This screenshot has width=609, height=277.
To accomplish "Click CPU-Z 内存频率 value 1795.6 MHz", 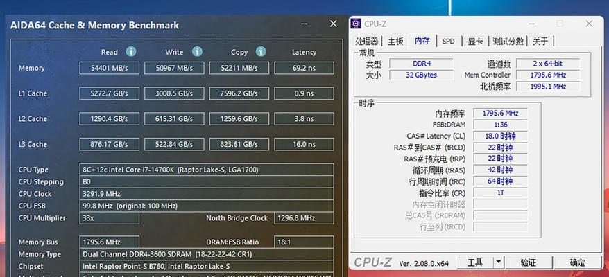I will point(500,114).
